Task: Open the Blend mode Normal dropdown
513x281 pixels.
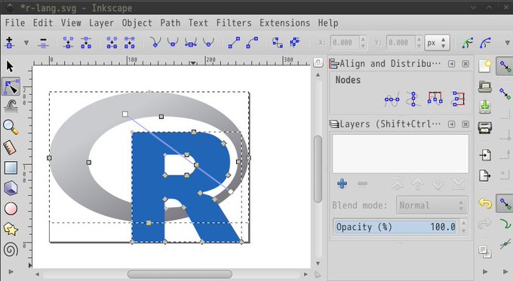Action: click(432, 205)
